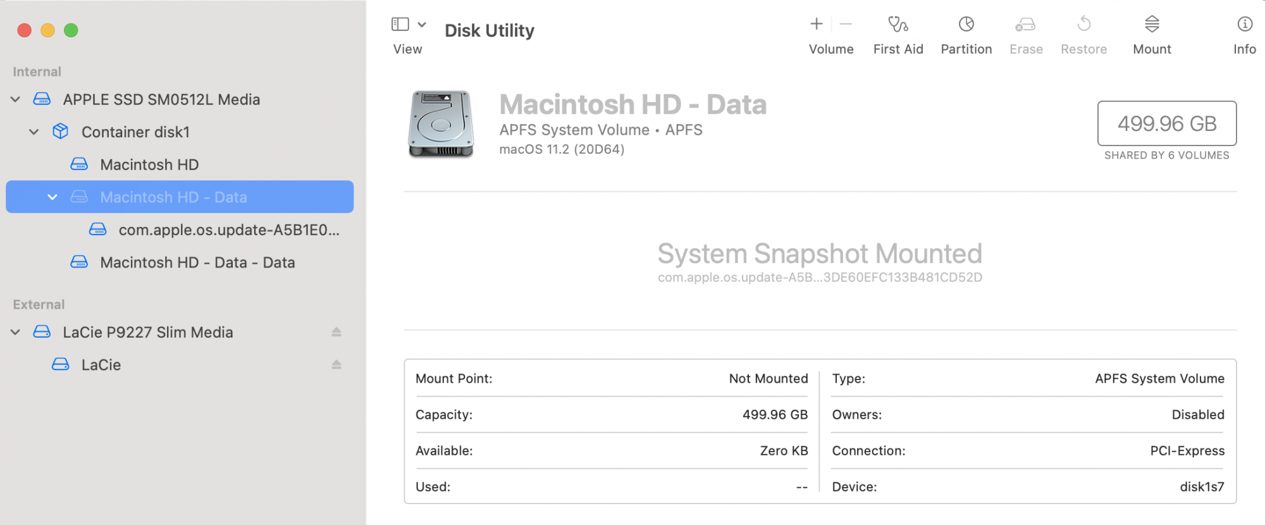
Task: Add a volume with the plus icon
Action: click(x=817, y=24)
